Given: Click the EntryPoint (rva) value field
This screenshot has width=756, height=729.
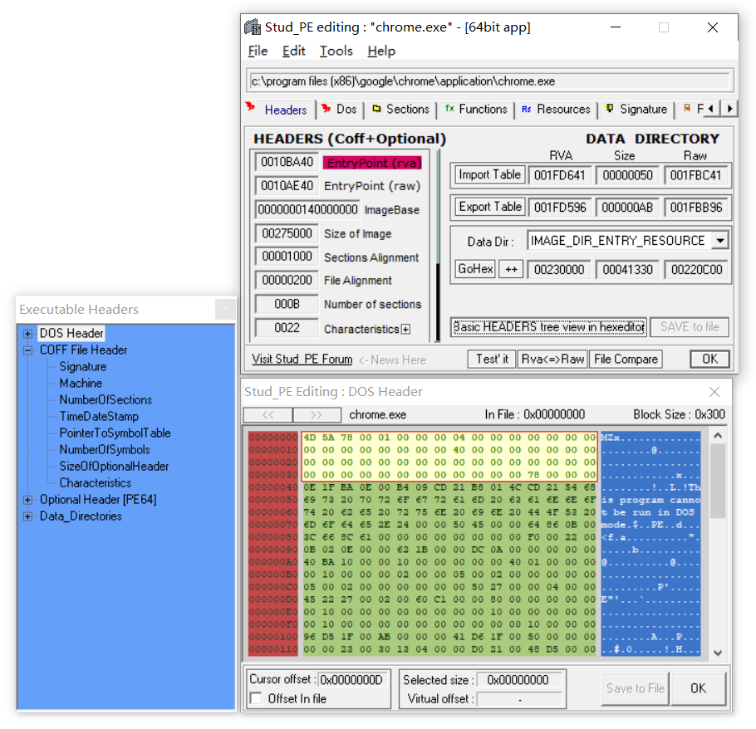Looking at the screenshot, I should 287,163.
